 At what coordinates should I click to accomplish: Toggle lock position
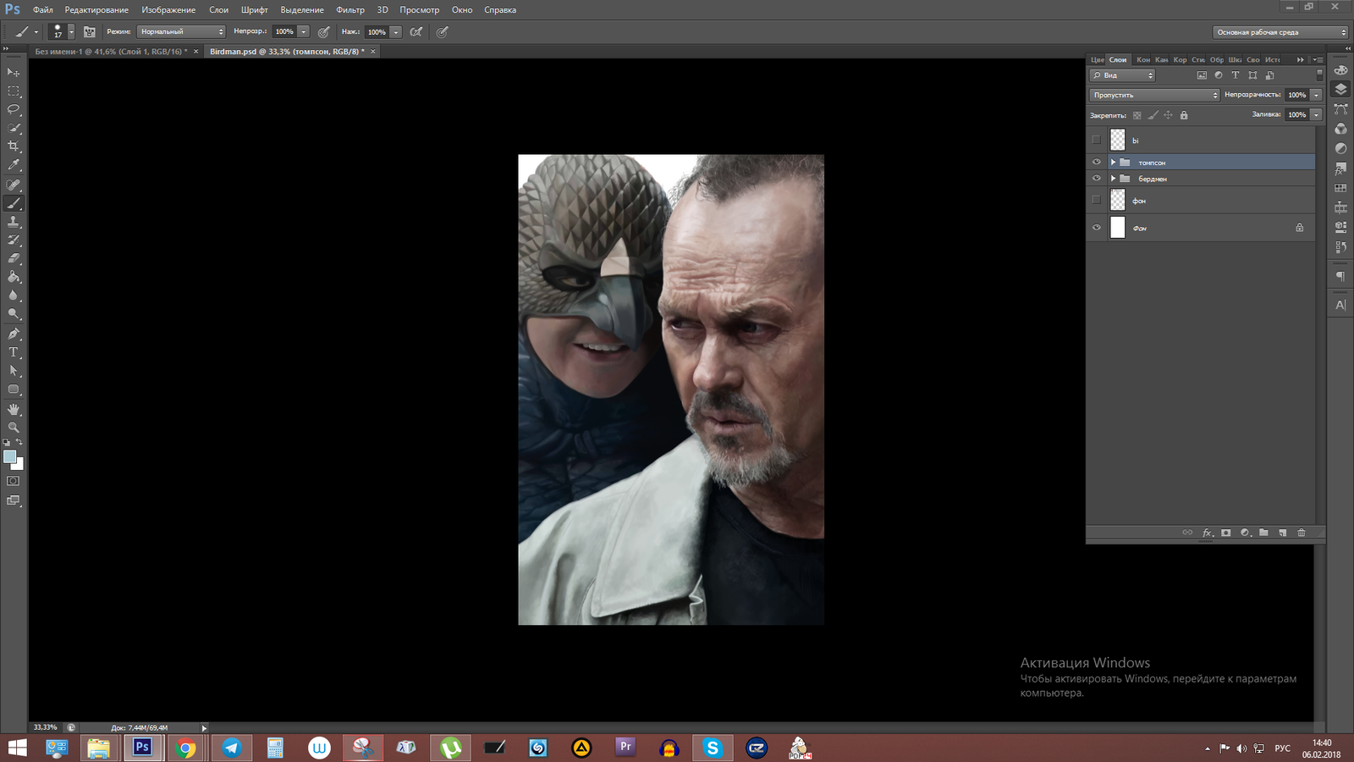1168,115
